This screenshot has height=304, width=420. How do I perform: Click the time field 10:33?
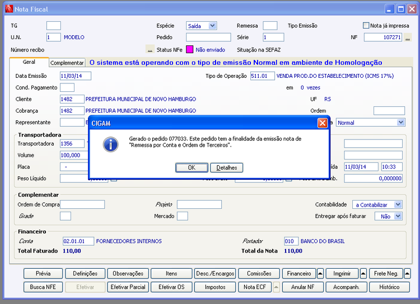(392, 167)
